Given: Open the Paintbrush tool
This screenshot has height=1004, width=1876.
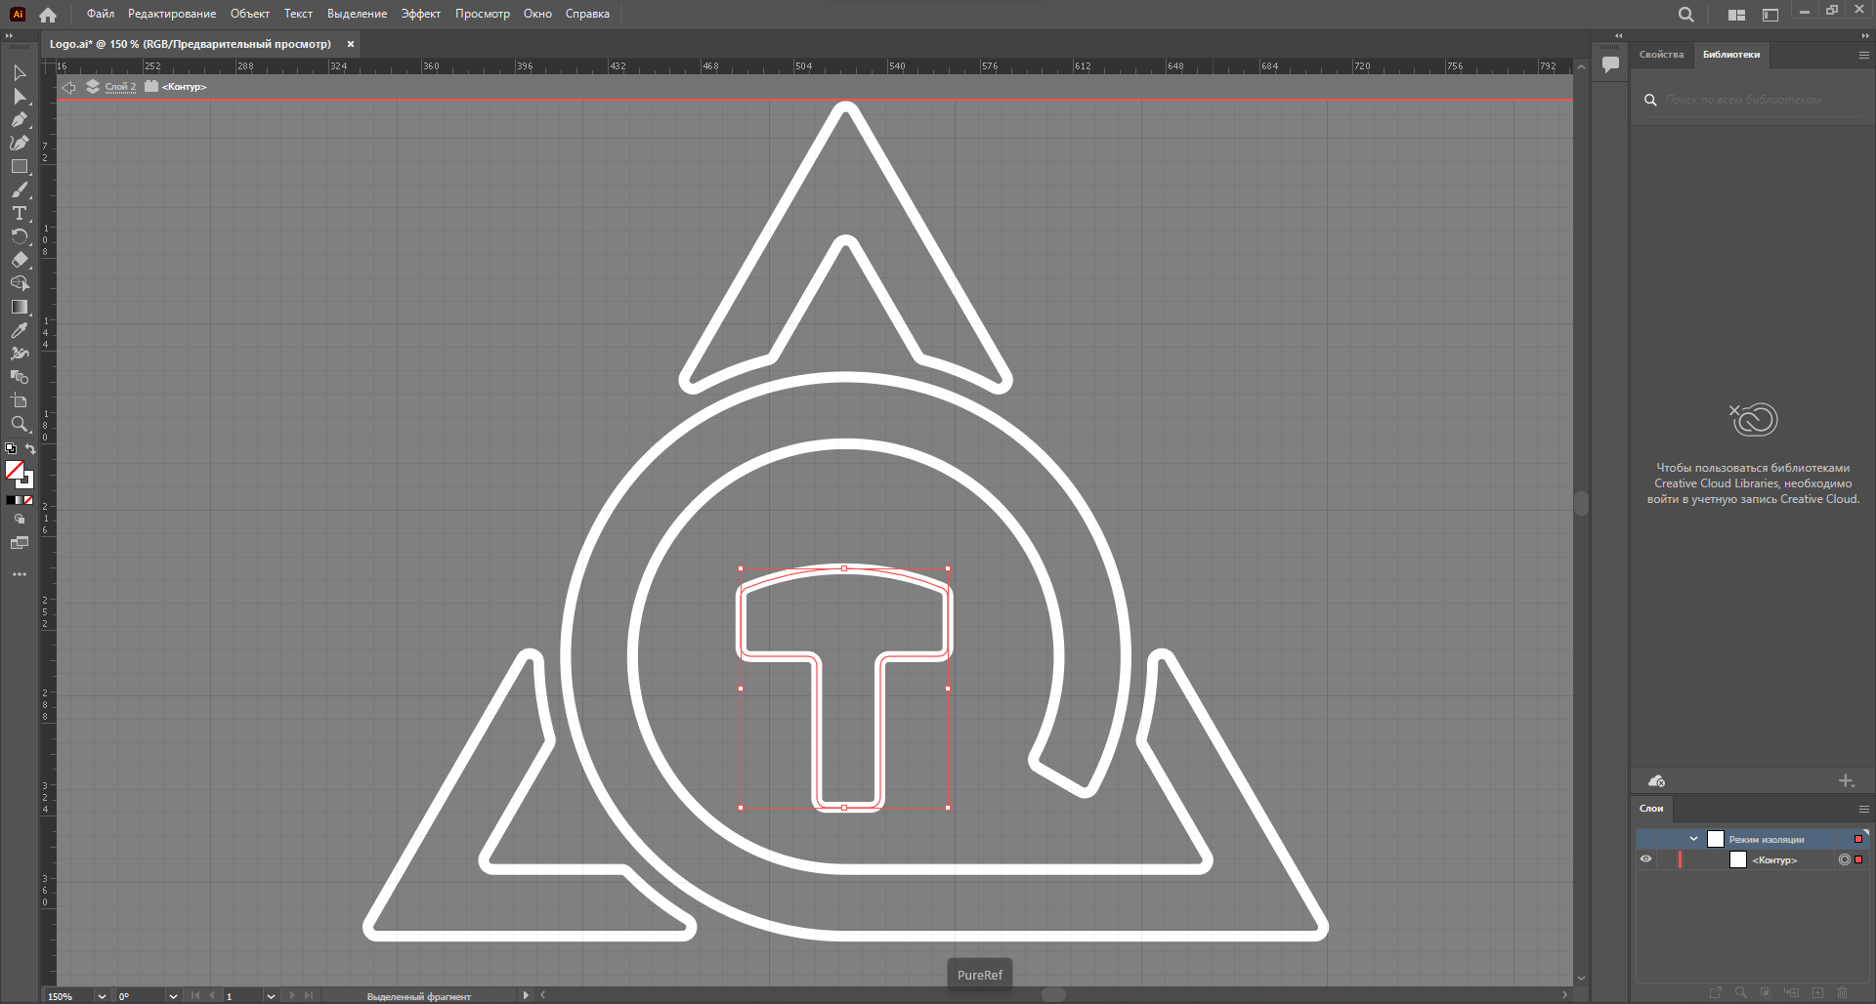Looking at the screenshot, I should [20, 190].
